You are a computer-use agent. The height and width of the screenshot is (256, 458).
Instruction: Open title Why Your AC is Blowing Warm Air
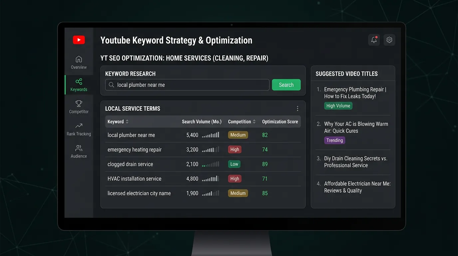(356, 127)
